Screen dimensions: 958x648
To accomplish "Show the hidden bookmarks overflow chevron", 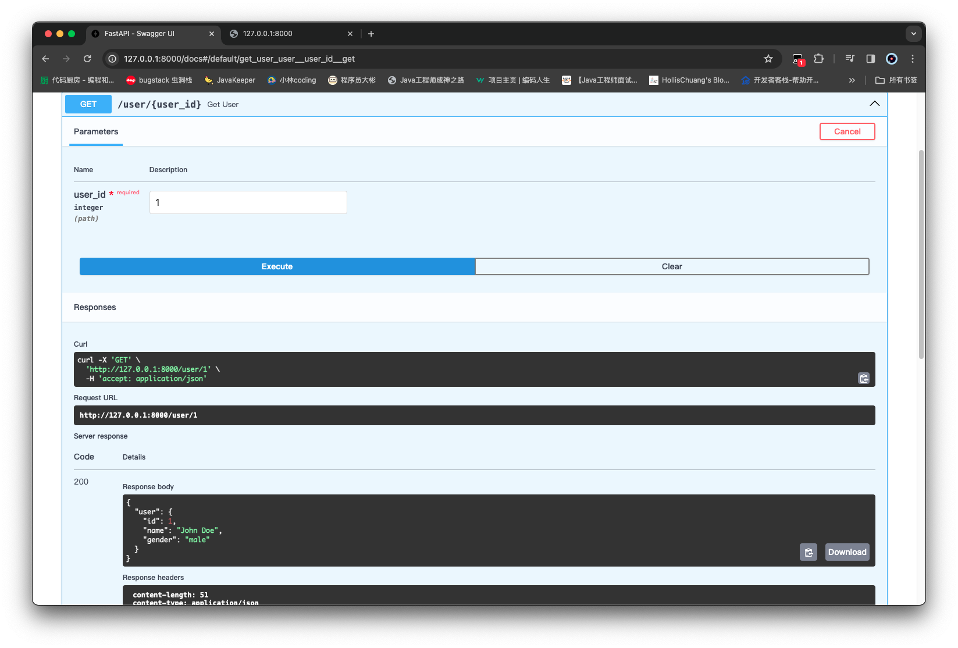I will [852, 80].
